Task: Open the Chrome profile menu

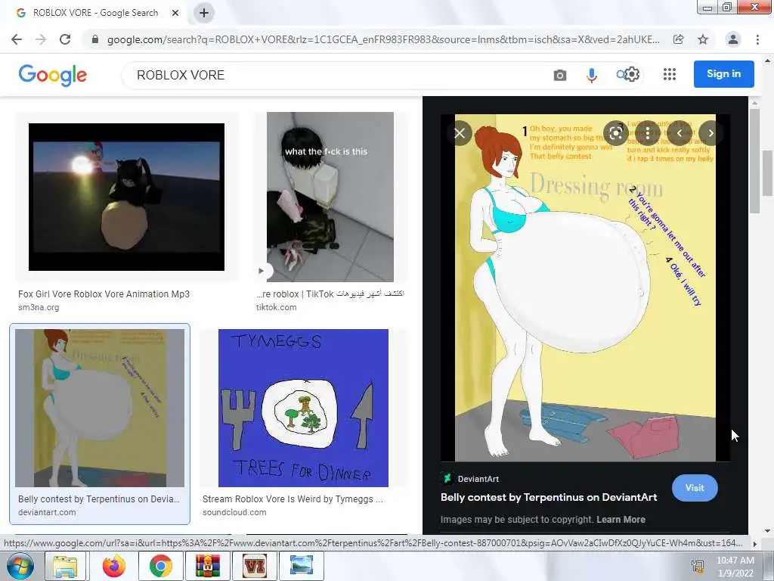Action: [733, 39]
